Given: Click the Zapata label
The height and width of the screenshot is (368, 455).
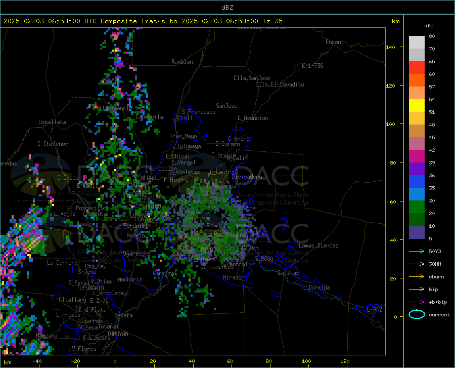Looking at the screenshot, I should click(x=124, y=315).
